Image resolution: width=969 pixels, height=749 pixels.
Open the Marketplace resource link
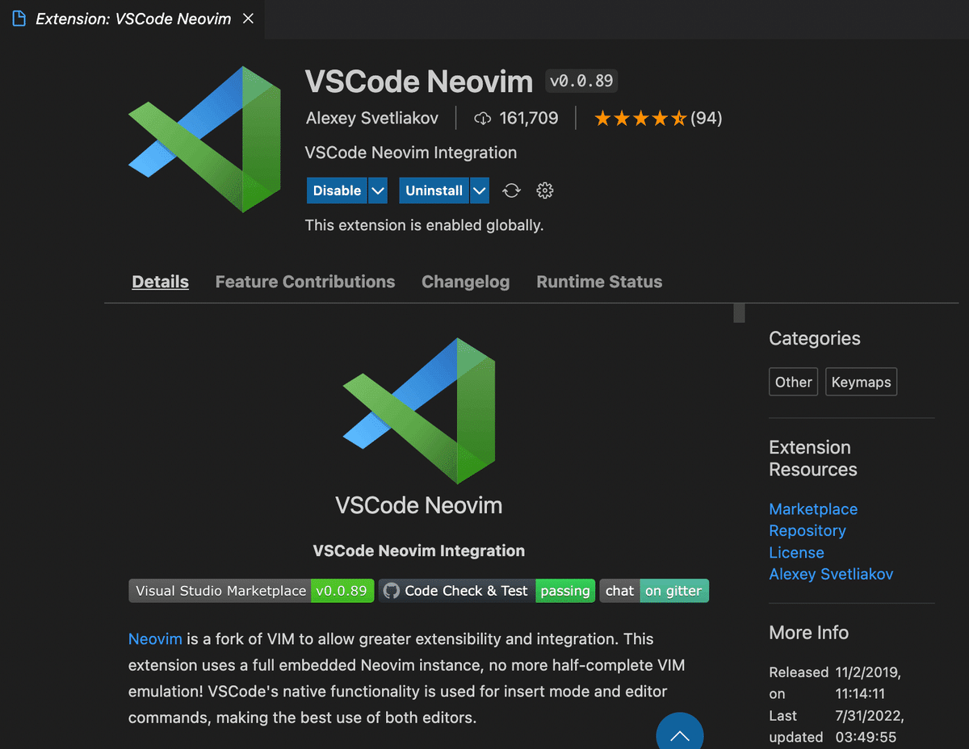[x=813, y=509]
